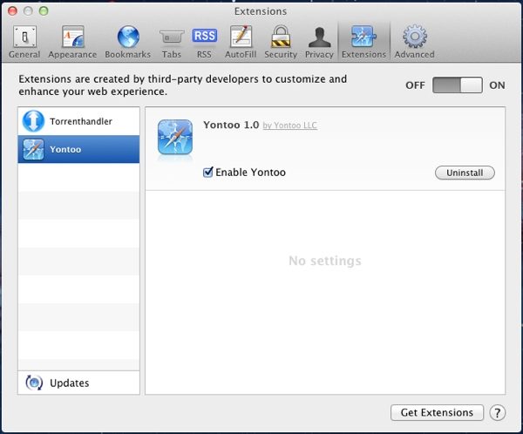This screenshot has width=523, height=434.
Task: Show the Privacy preferences pane
Action: (319, 41)
